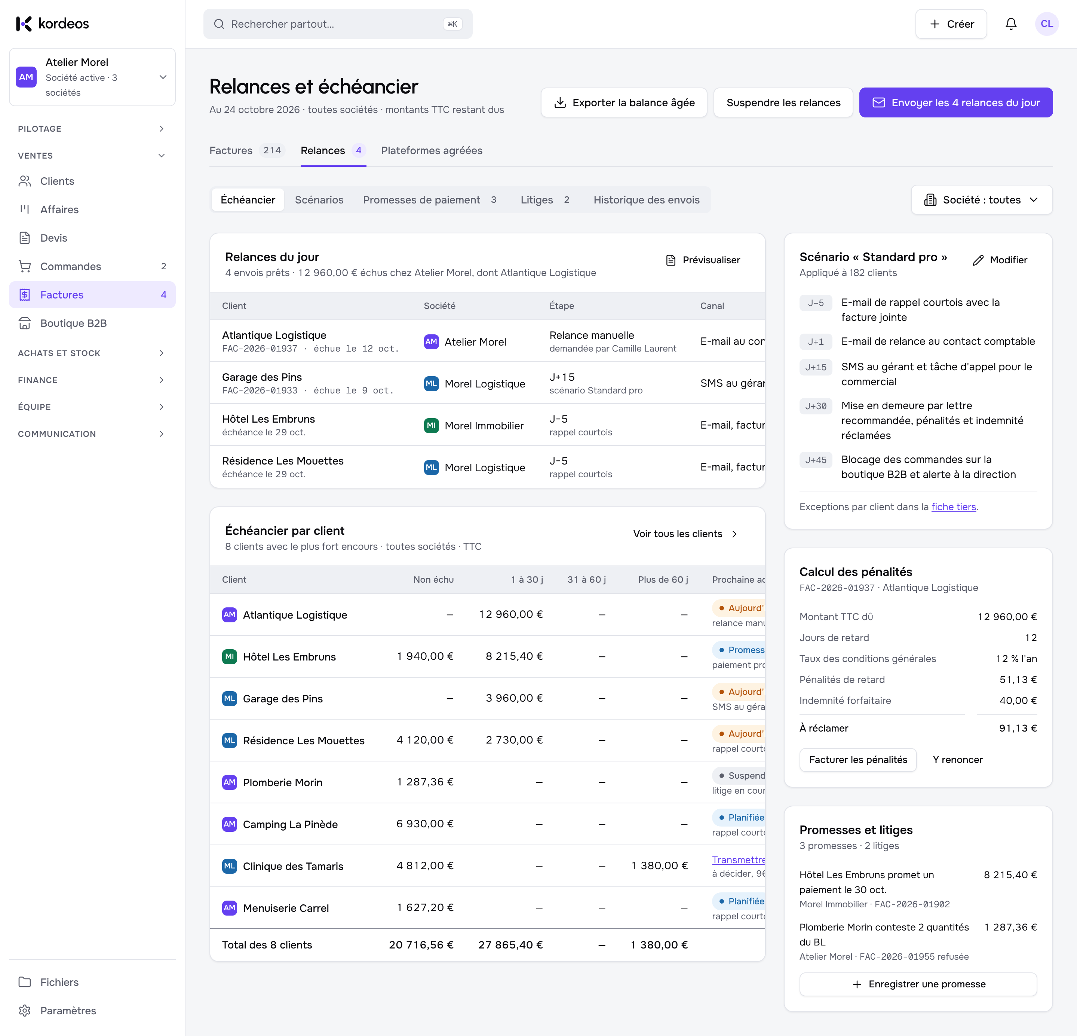Open Affaires in the sidebar

coord(92,209)
